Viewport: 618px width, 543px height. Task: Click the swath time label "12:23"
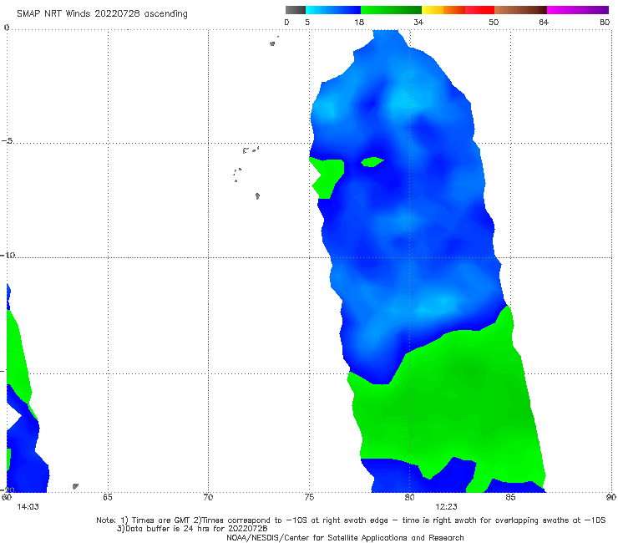point(446,507)
